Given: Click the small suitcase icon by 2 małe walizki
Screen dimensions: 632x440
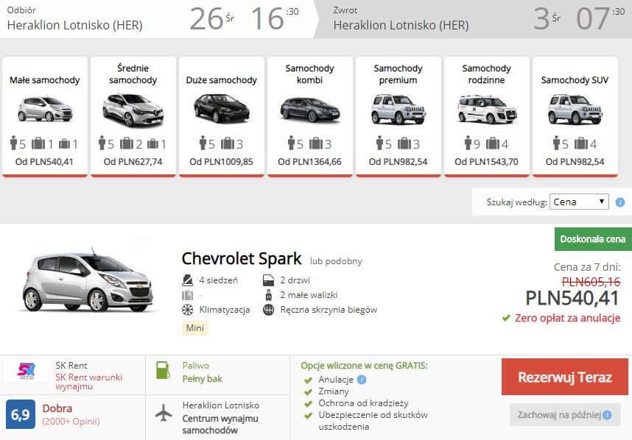Looking at the screenshot, I should pos(268,295).
